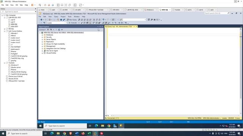This screenshot has width=243, height=136.
Task: Click the New Query button
Action: click(x=72, y=20)
